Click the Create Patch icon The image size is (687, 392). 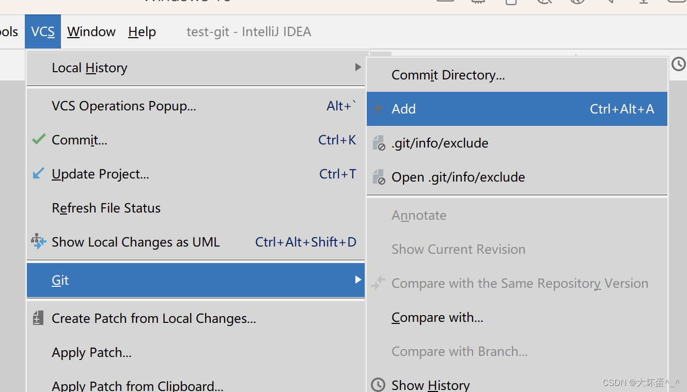(x=38, y=318)
